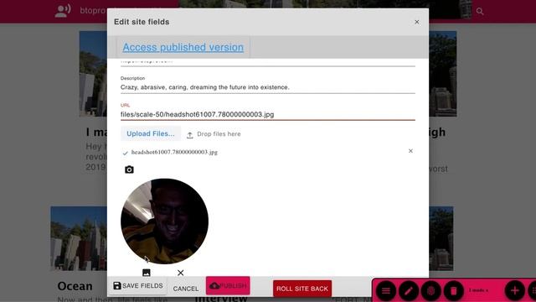The image size is (536, 302).
Task: Click the upload arrow icon by Drop files here
Action: click(x=190, y=135)
